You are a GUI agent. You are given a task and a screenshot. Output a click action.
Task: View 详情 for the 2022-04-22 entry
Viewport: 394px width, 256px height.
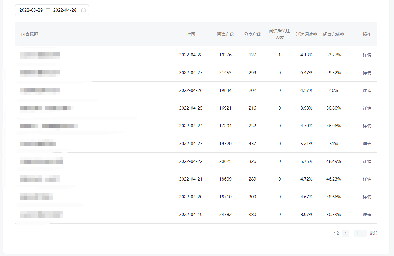[x=367, y=161]
